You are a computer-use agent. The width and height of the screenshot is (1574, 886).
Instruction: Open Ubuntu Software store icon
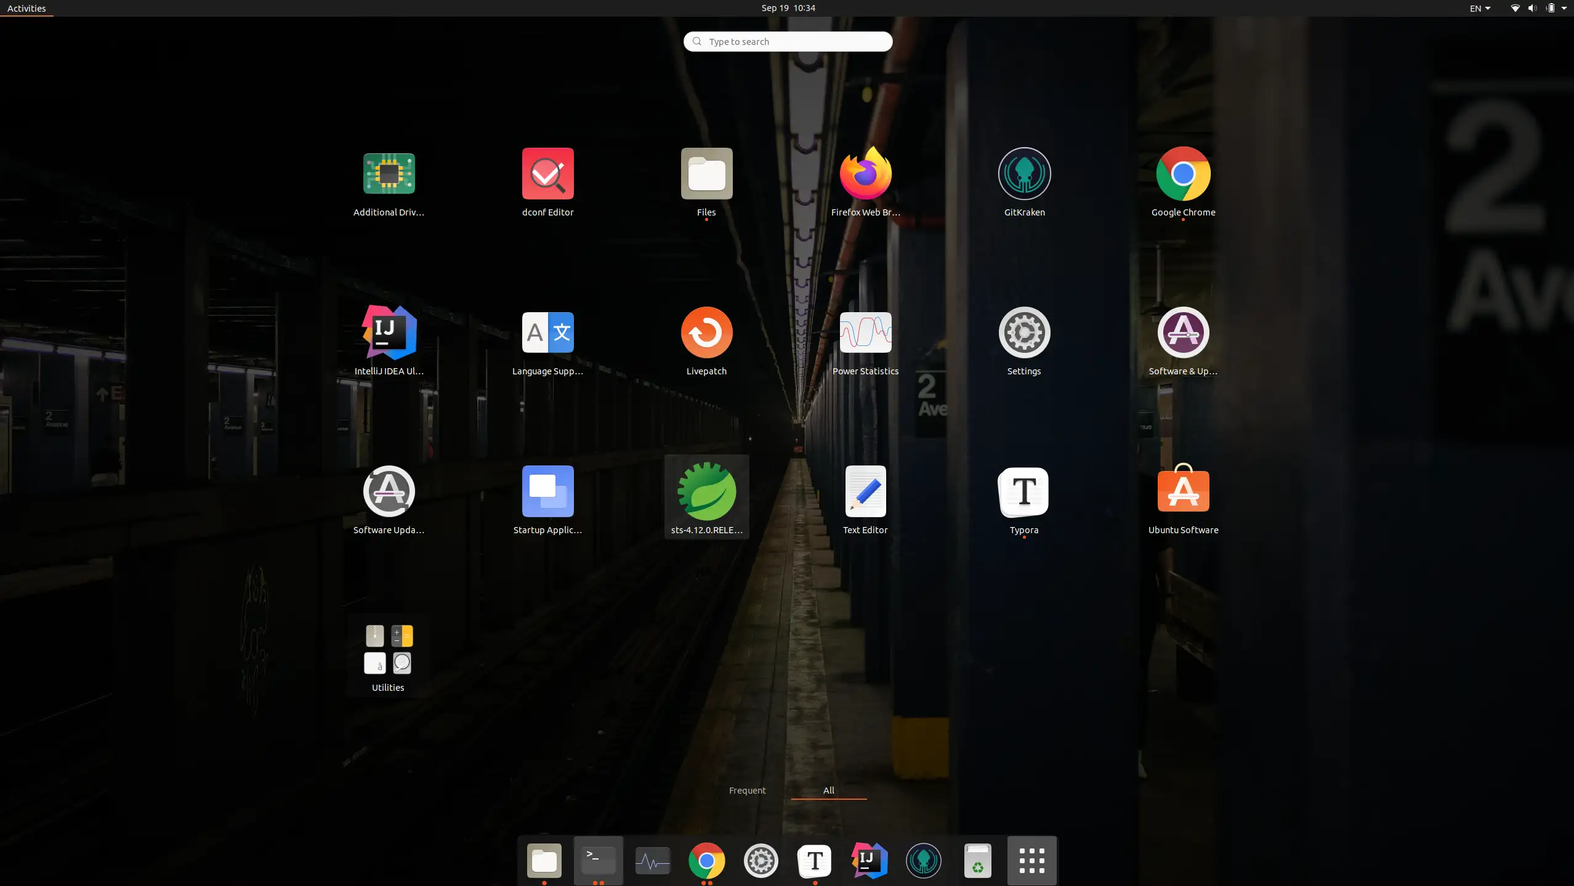tap(1183, 491)
